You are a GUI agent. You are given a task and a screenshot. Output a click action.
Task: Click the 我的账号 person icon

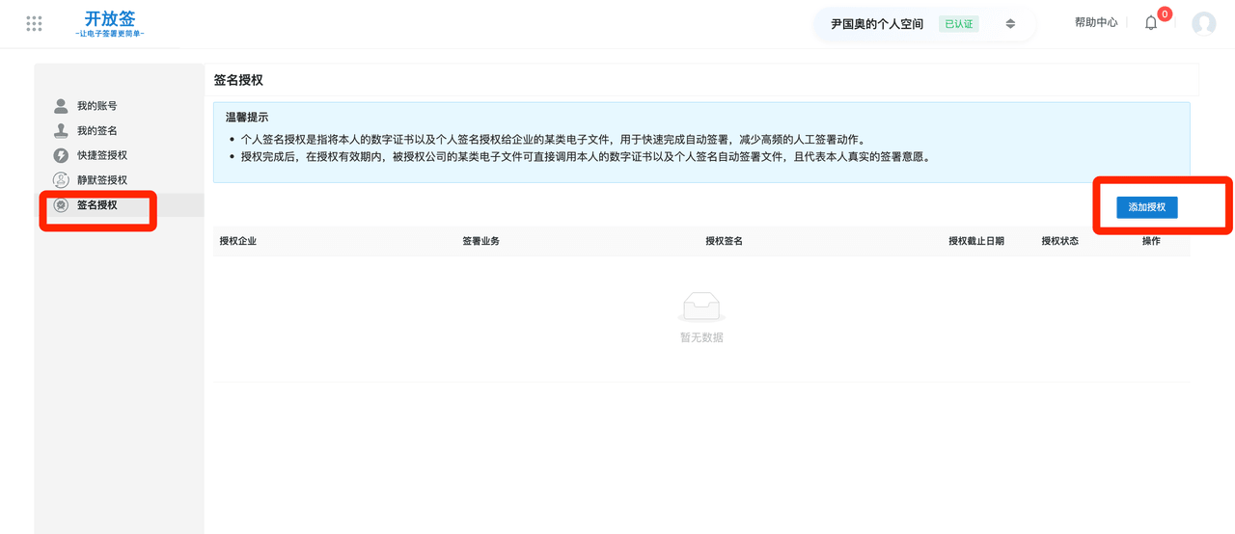[61, 106]
